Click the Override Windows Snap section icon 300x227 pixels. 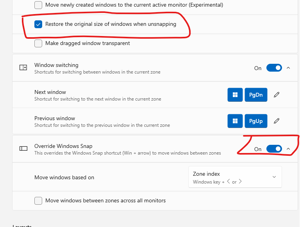tap(23, 149)
